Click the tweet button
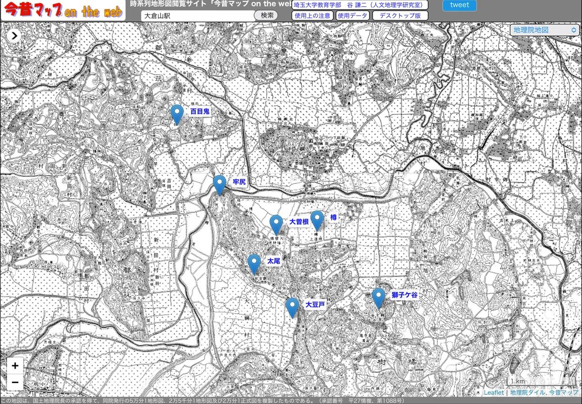The width and height of the screenshot is (582, 404). coord(459,5)
